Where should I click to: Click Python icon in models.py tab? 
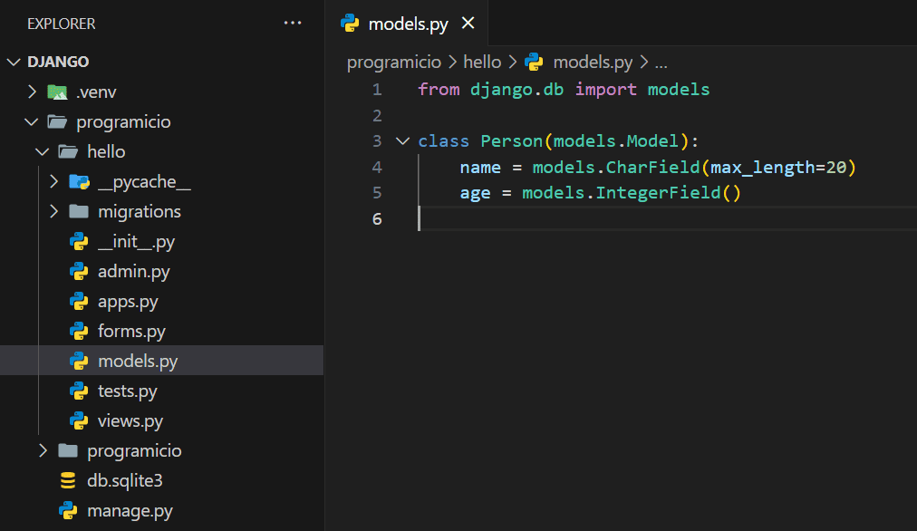[350, 24]
